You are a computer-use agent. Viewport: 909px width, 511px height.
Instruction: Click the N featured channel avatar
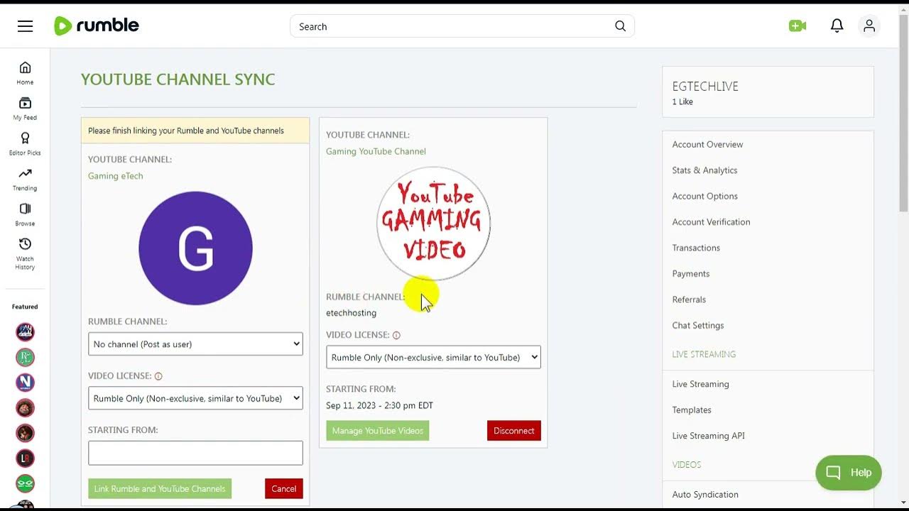pyautogui.click(x=25, y=383)
